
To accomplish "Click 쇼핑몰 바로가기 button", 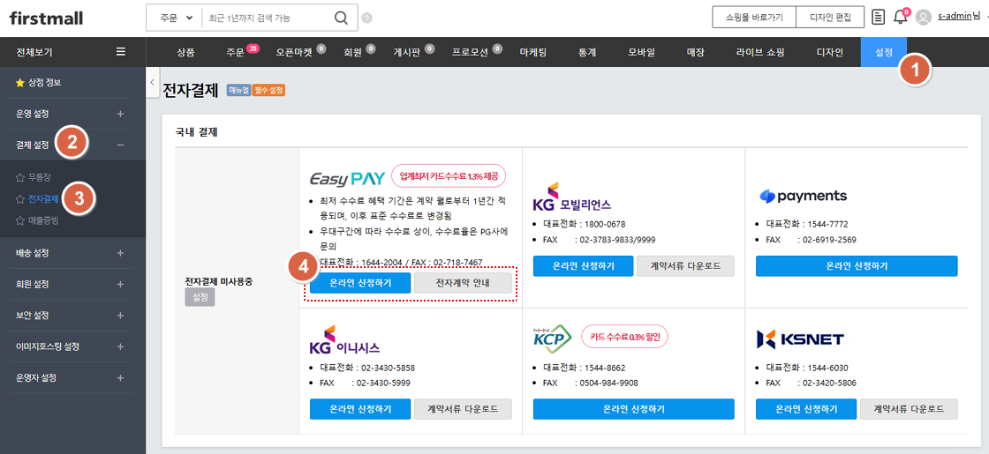I will [x=754, y=18].
